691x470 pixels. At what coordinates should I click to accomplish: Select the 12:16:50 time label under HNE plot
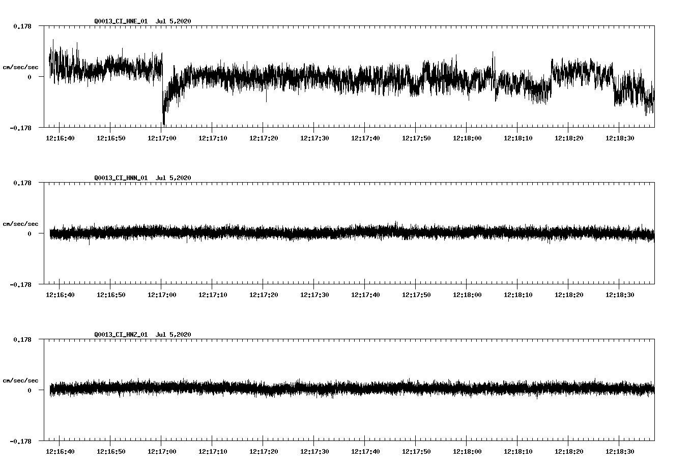(x=111, y=138)
